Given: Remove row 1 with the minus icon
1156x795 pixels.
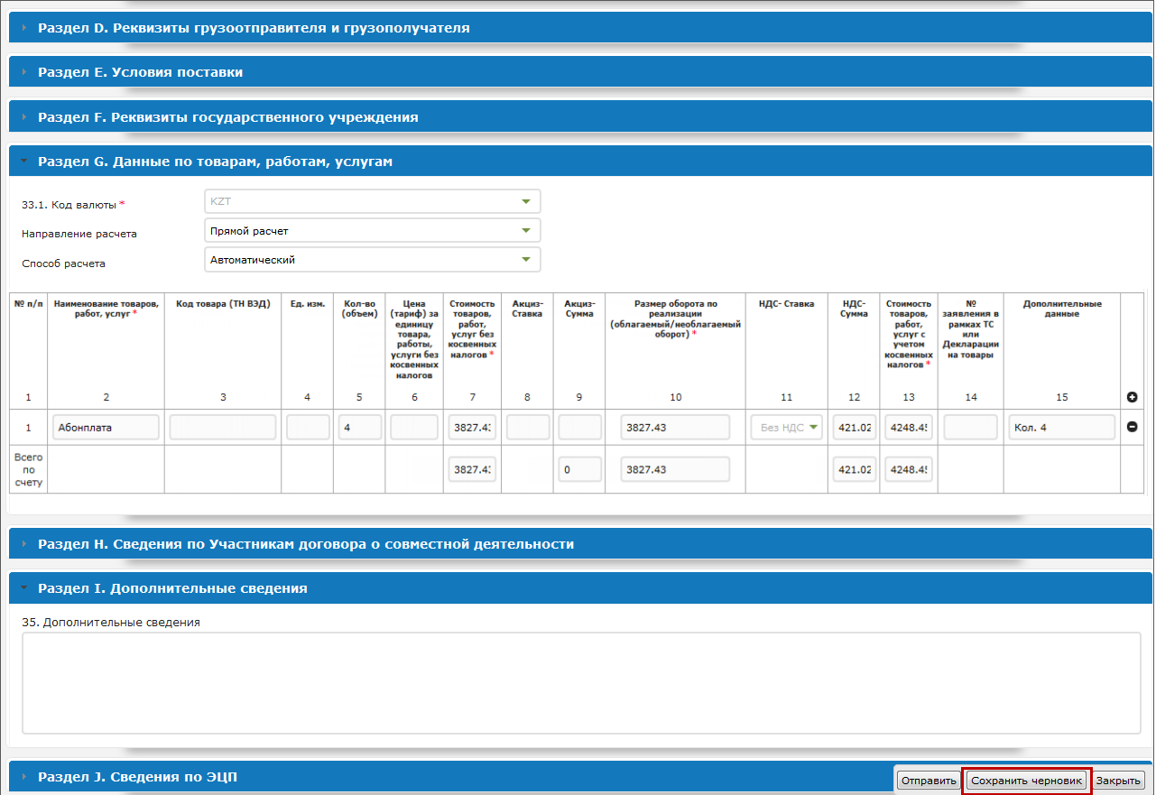Looking at the screenshot, I should coord(1133,427).
